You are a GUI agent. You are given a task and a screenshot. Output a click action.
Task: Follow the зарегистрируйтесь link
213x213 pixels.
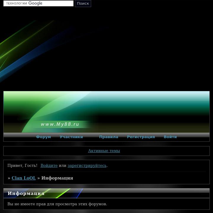87,165
